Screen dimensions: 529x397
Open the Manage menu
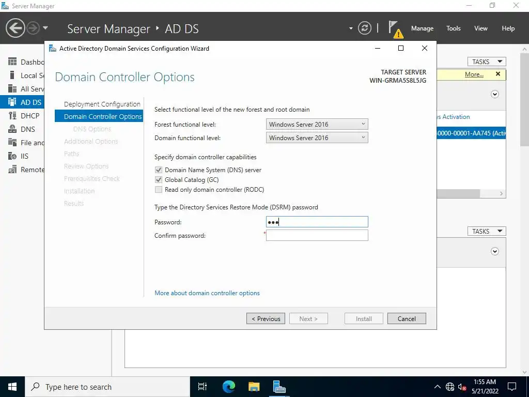point(422,28)
